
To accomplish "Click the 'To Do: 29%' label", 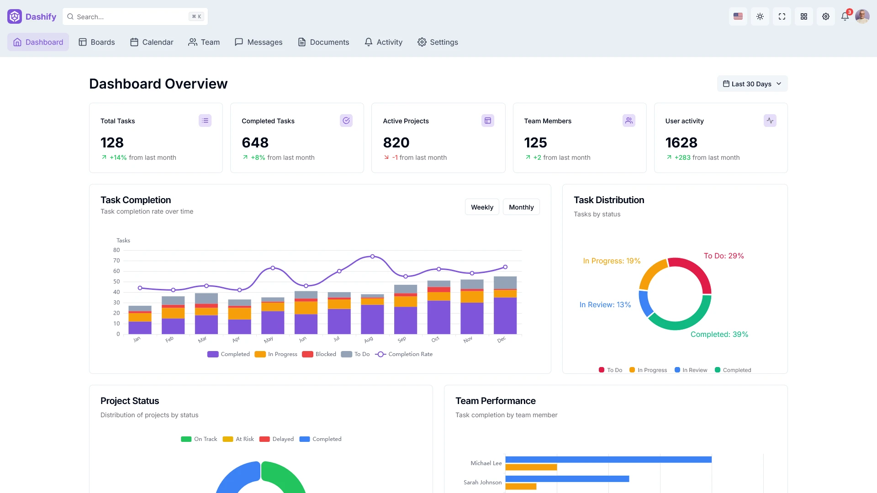I will click(724, 256).
